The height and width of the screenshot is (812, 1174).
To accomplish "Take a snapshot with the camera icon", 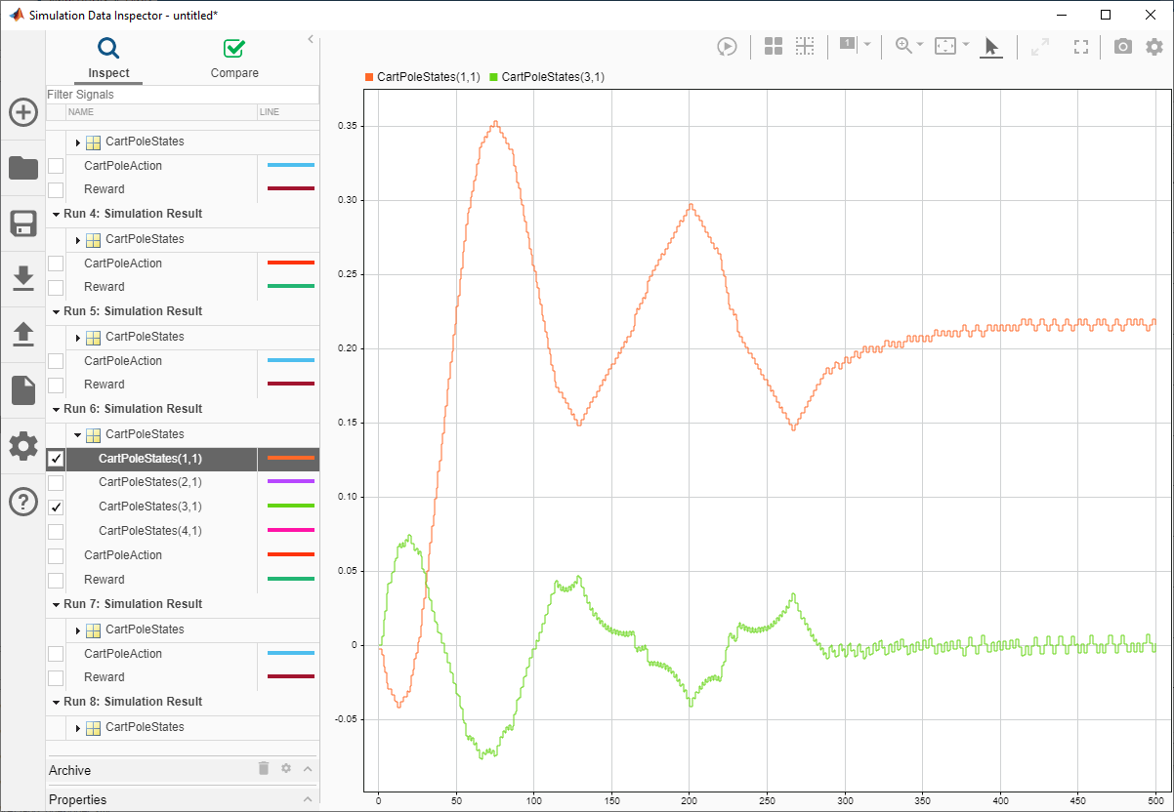I will pyautogui.click(x=1121, y=45).
